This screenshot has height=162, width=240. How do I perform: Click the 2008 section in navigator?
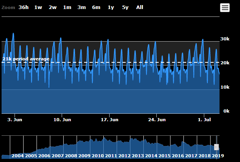(71, 156)
